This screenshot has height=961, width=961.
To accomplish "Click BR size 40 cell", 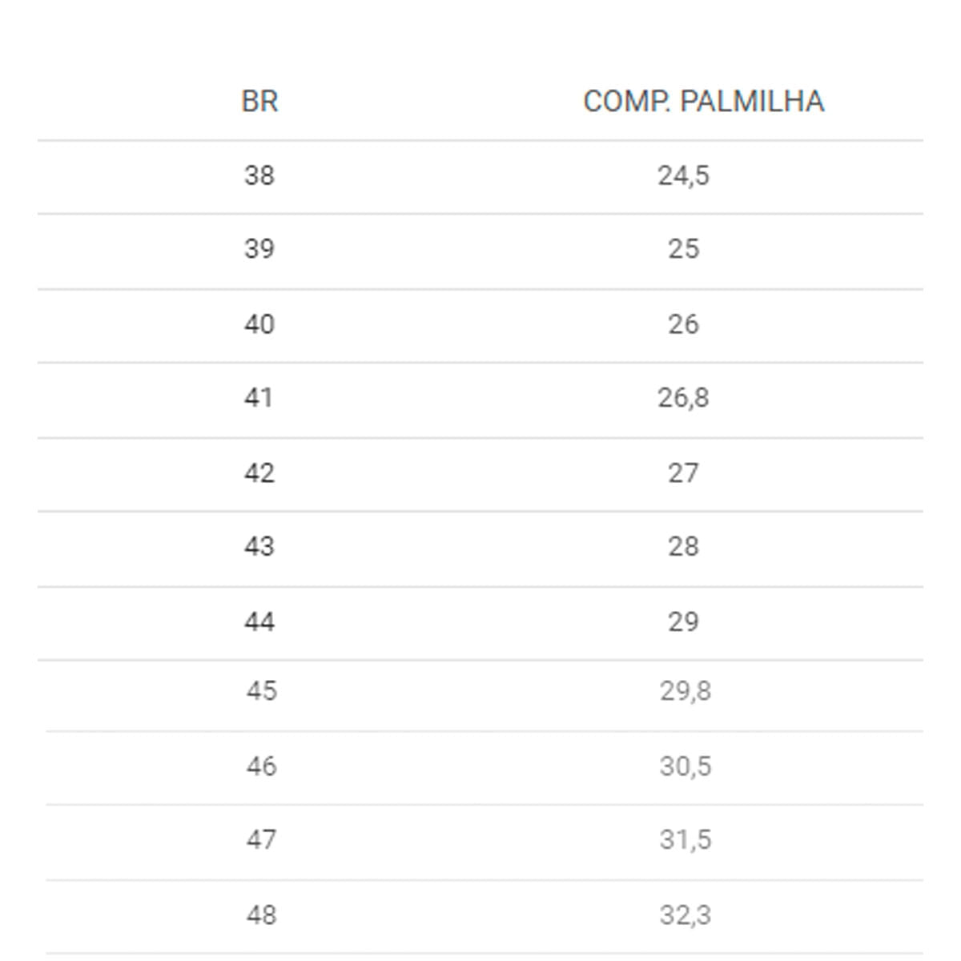I will [259, 324].
